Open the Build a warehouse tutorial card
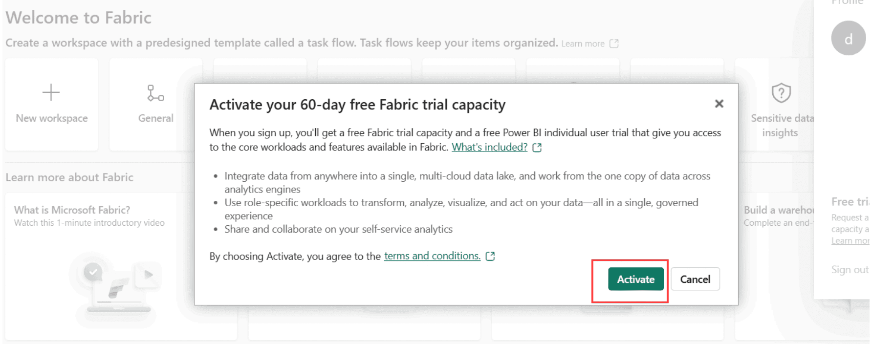 pyautogui.click(x=778, y=210)
